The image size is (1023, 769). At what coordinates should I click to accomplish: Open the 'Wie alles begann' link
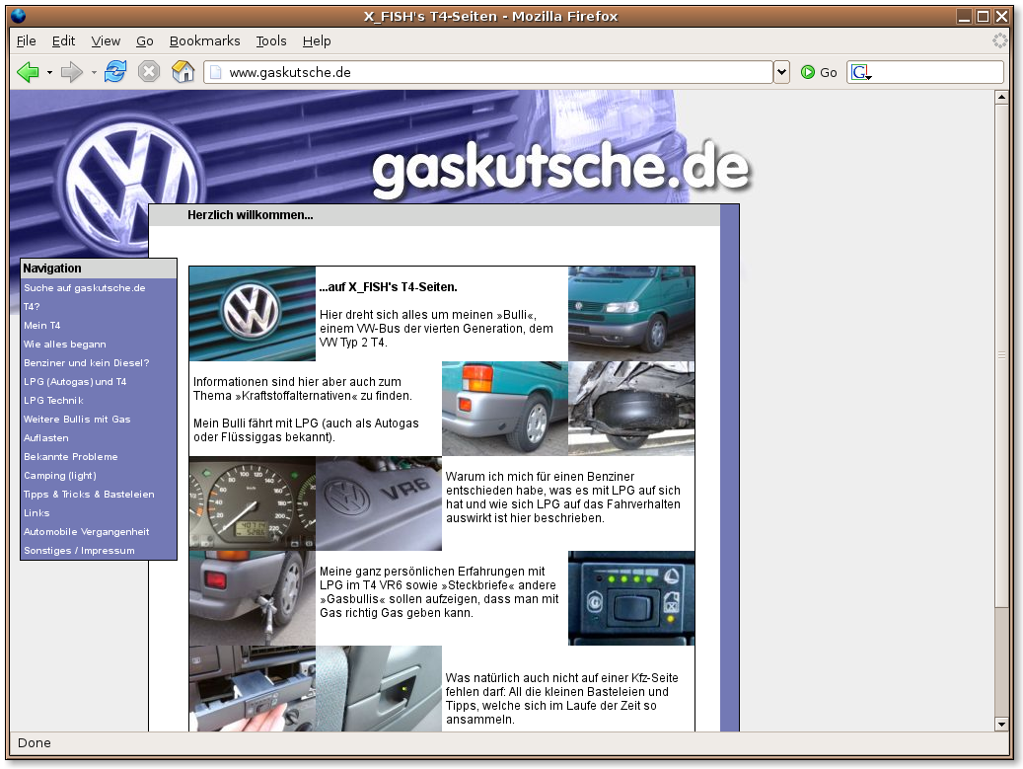click(x=64, y=345)
